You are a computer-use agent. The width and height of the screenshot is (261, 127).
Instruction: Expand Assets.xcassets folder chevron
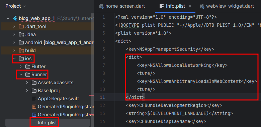[27, 83]
